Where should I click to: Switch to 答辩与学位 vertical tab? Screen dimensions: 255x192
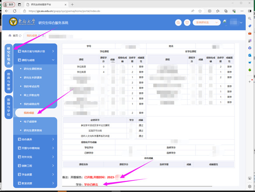click(x=8, y=107)
